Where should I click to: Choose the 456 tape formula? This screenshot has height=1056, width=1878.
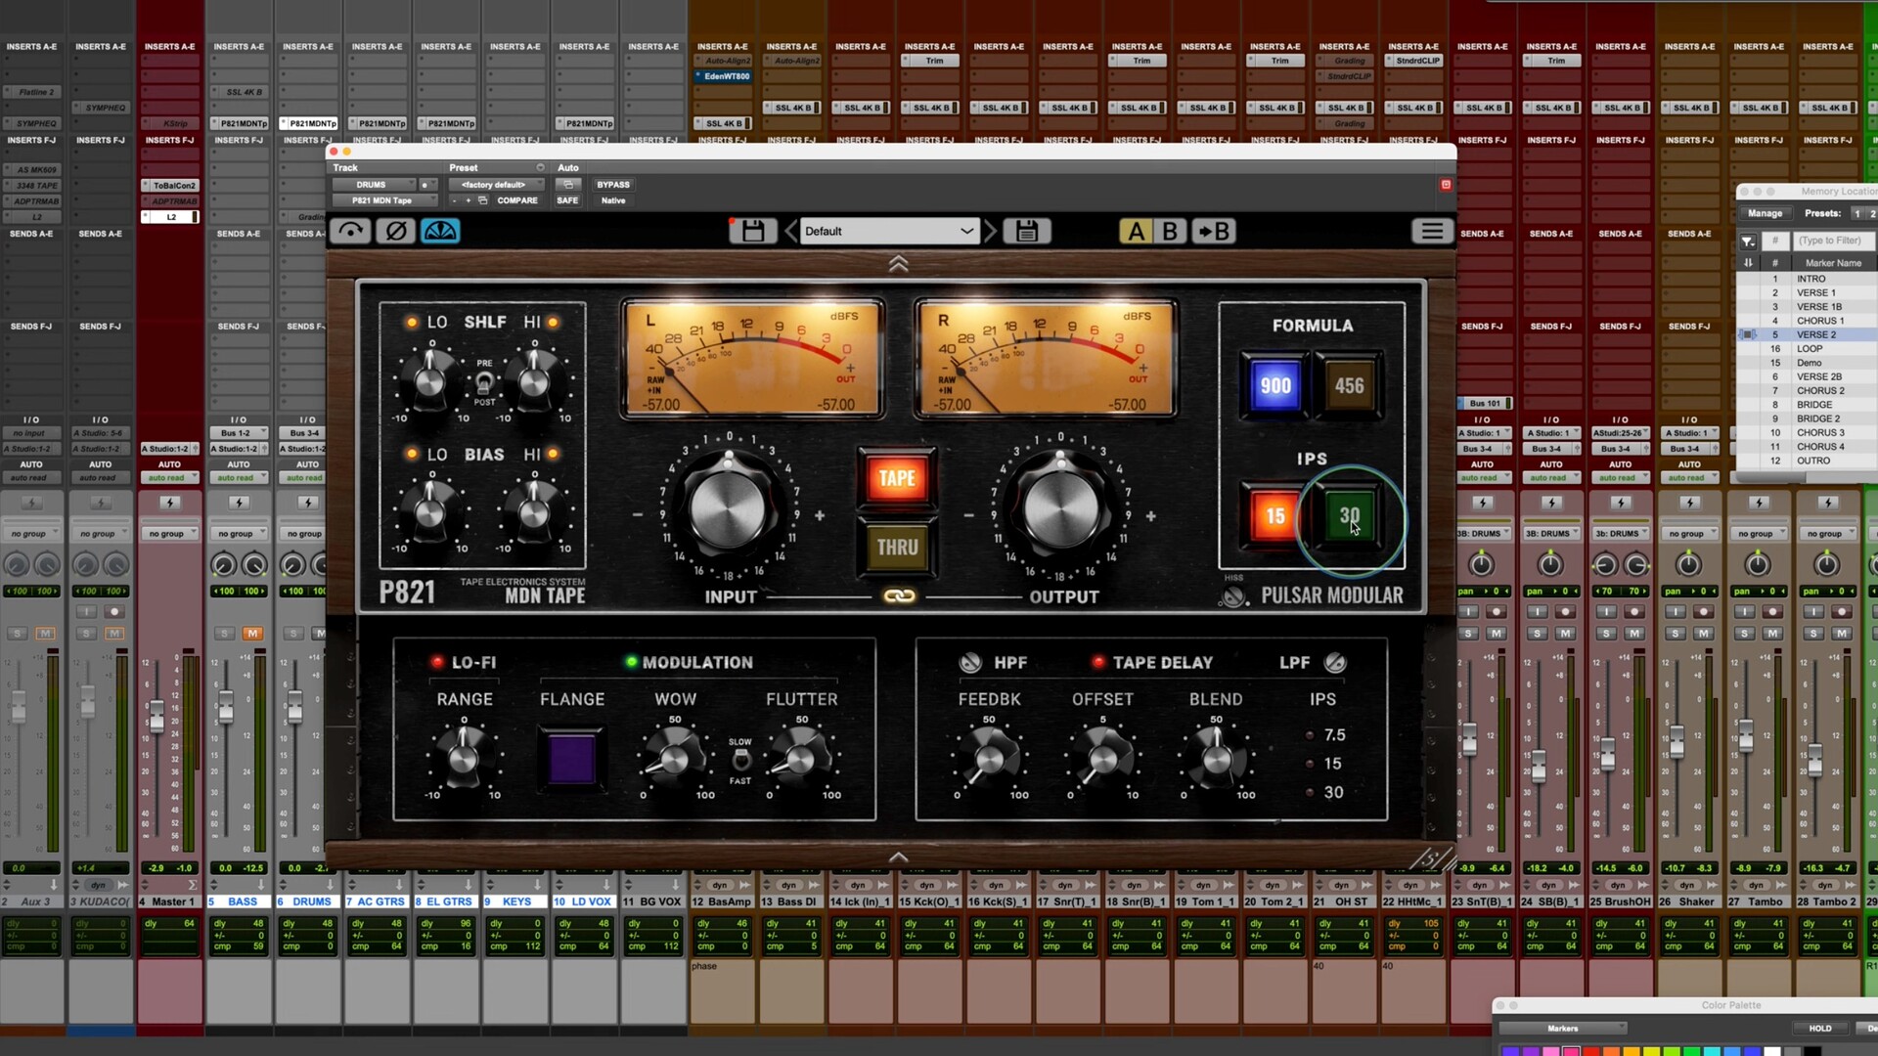click(x=1349, y=385)
